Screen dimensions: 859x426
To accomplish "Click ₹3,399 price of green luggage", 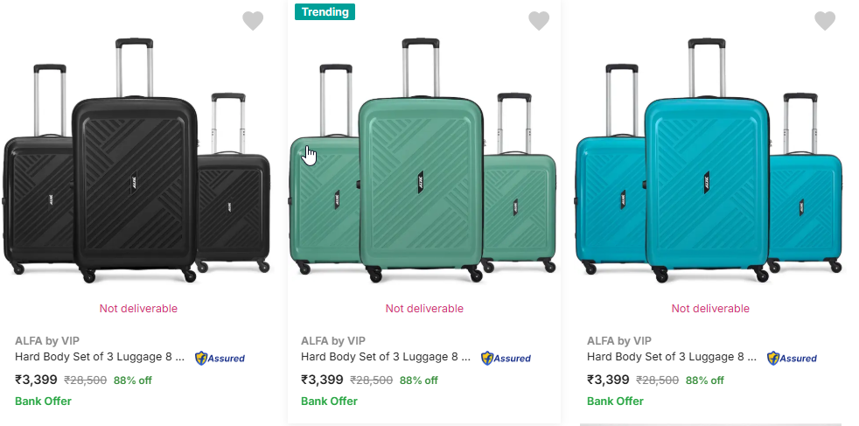I will point(322,380).
